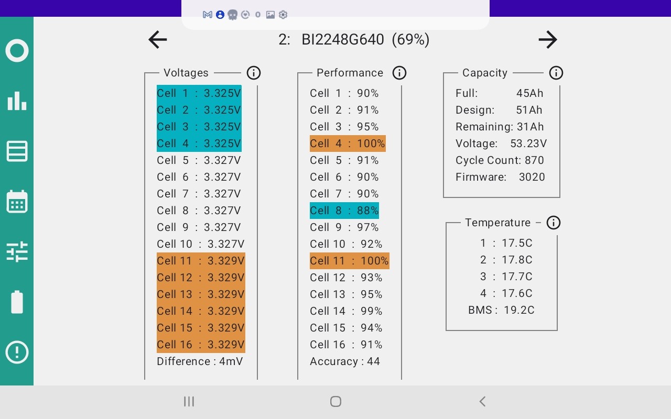Select the circle home icon in sidebar
The width and height of the screenshot is (671, 419).
click(x=17, y=51)
